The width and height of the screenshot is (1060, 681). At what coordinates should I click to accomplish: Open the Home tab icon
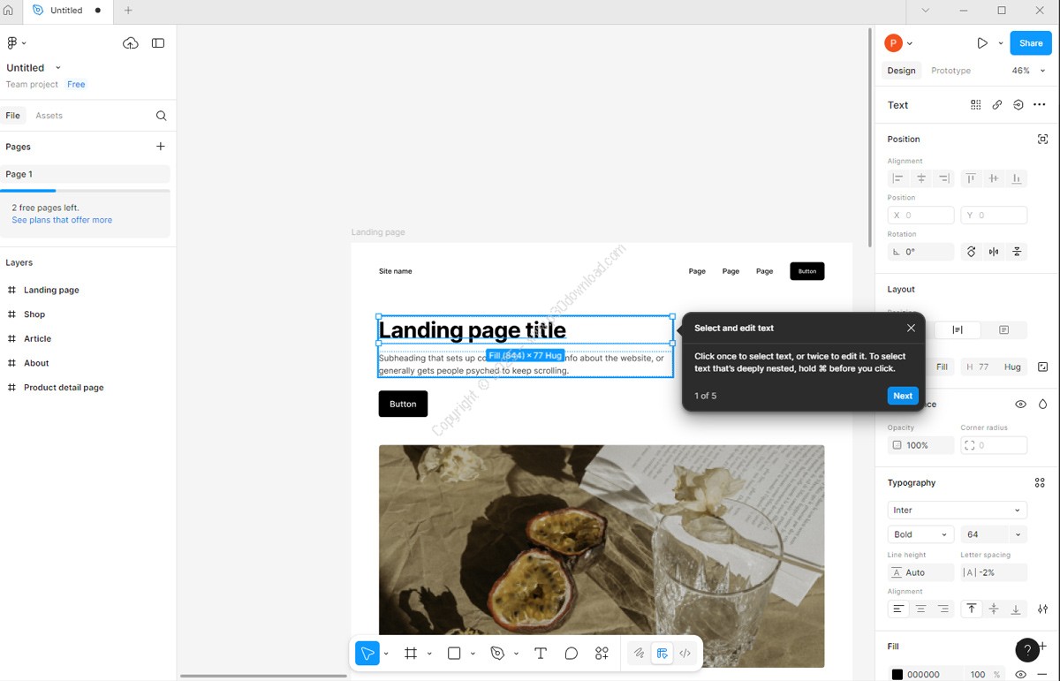click(x=9, y=11)
